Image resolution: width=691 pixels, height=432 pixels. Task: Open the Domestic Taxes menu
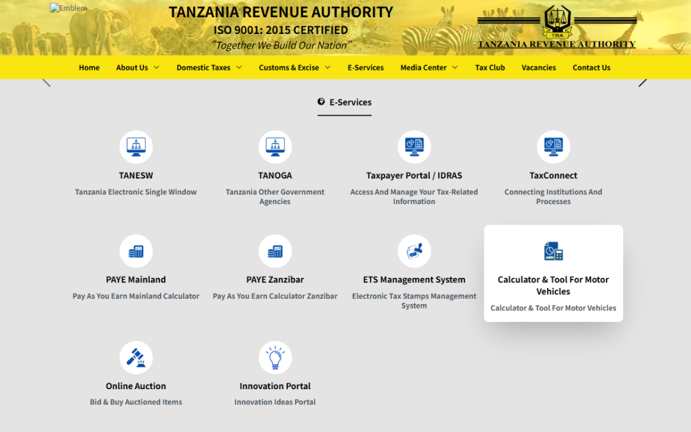point(203,67)
